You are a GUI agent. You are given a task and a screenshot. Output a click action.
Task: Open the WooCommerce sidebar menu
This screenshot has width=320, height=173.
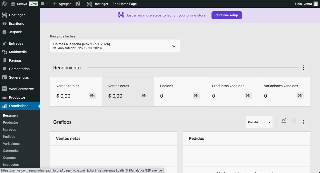coord(21,89)
